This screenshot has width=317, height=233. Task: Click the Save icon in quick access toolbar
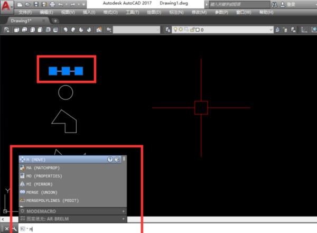click(35, 4)
